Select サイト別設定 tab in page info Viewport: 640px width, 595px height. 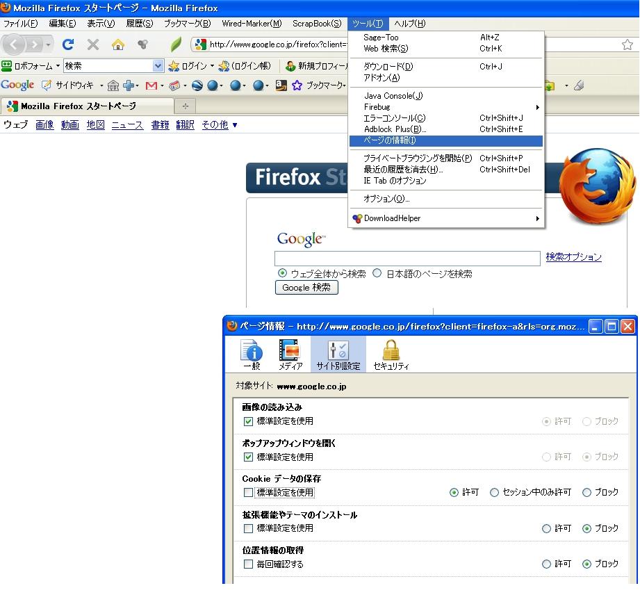[x=338, y=354]
